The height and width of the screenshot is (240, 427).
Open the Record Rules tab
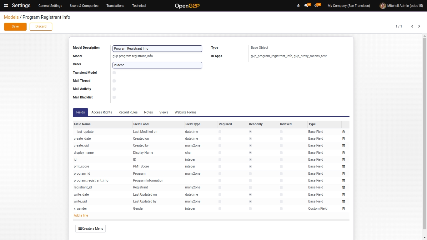pyautogui.click(x=128, y=112)
